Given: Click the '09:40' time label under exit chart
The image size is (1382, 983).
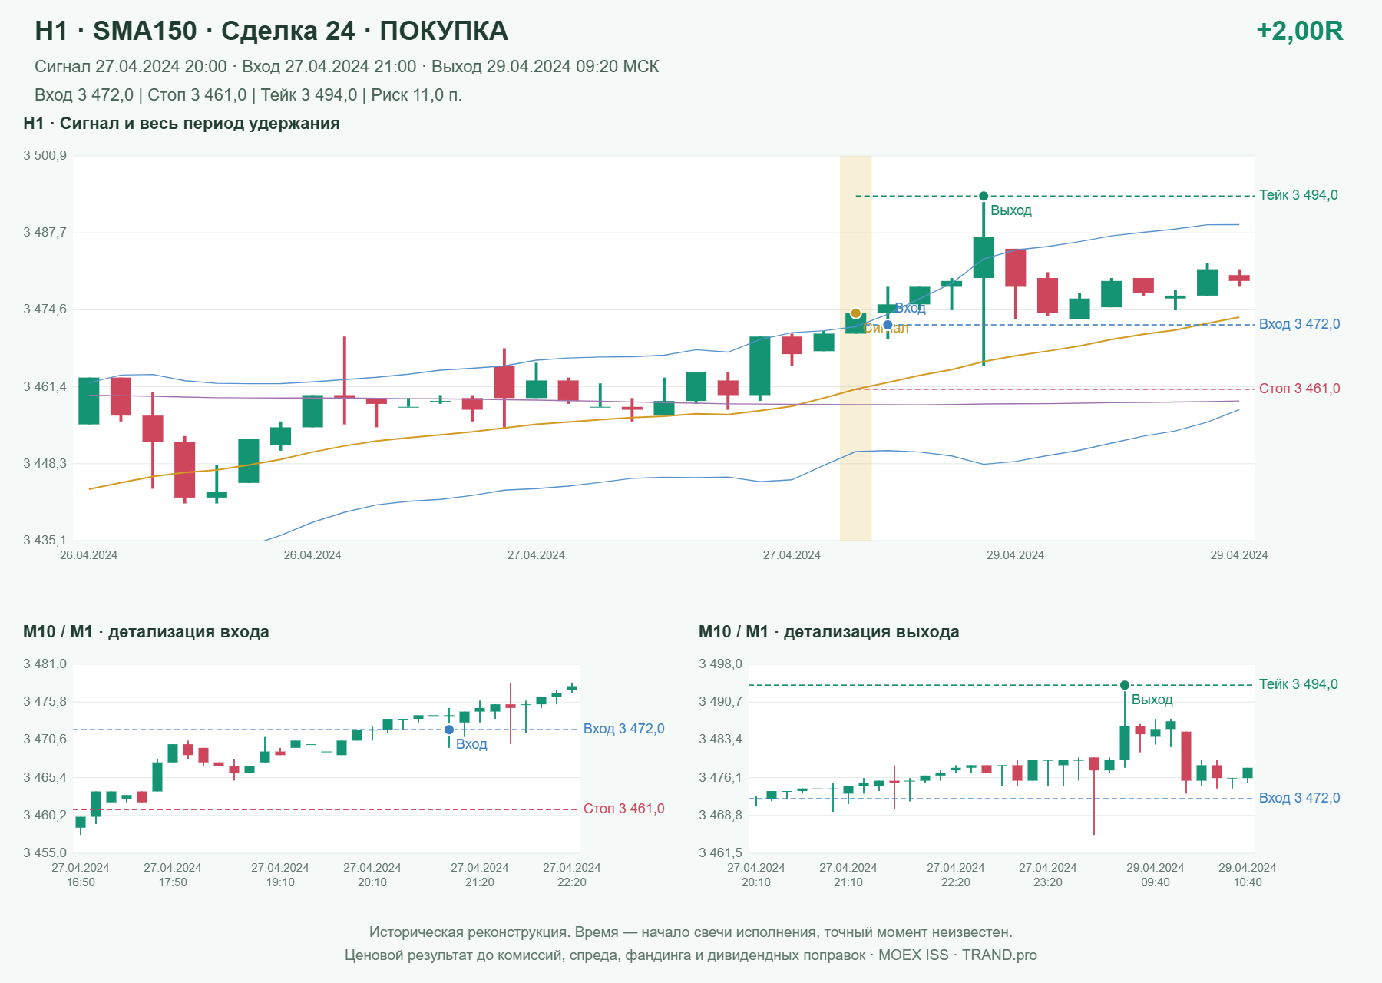Looking at the screenshot, I should point(1156,882).
